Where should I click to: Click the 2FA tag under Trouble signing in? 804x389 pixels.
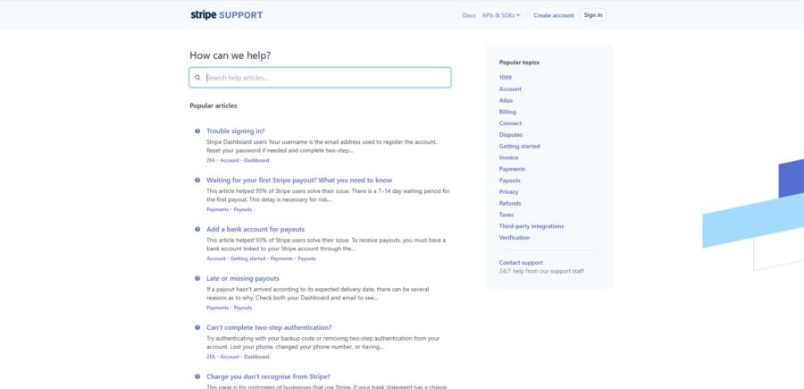click(x=211, y=160)
